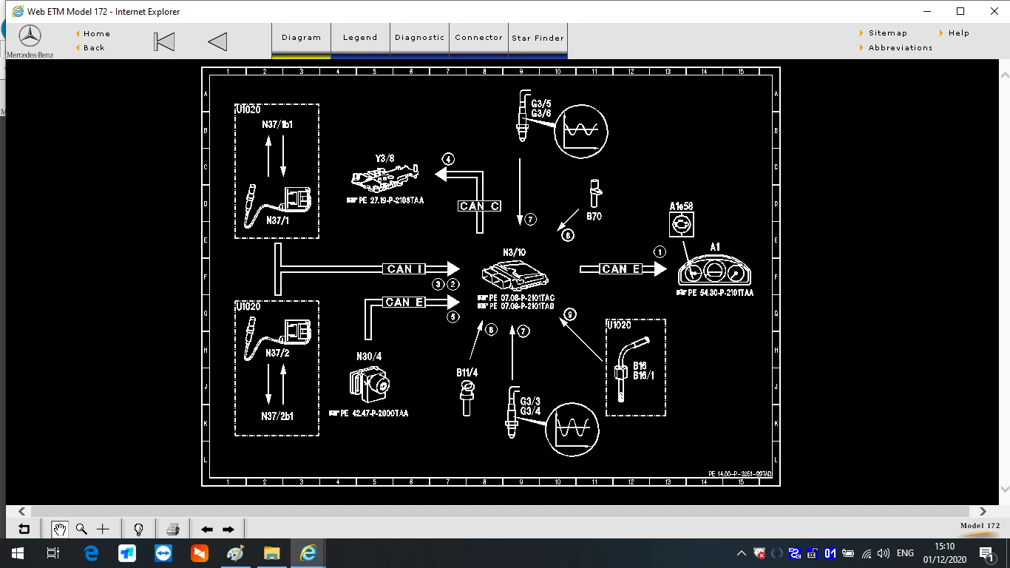The height and width of the screenshot is (568, 1010).
Task: Show hidden system tray icons
Action: 742,553
